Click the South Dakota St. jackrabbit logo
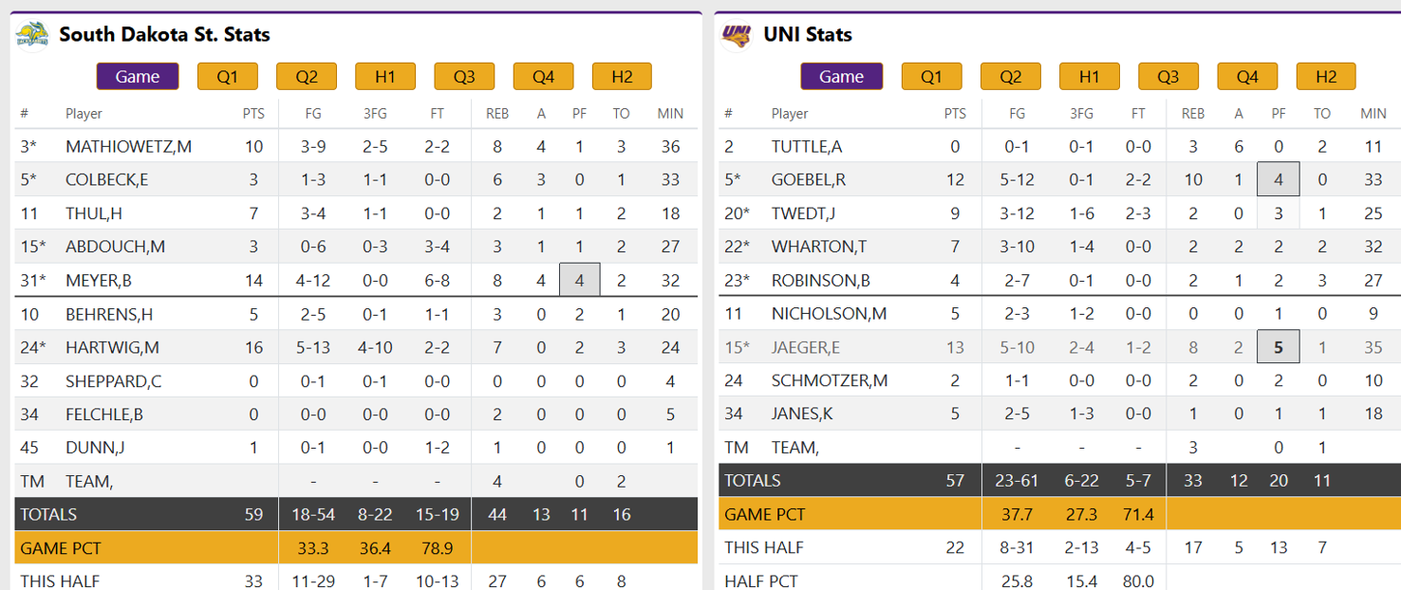Screen dimensions: 1401x590 [30, 34]
